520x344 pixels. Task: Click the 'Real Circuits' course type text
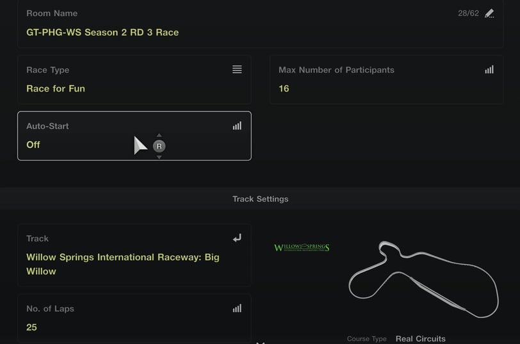421,339
